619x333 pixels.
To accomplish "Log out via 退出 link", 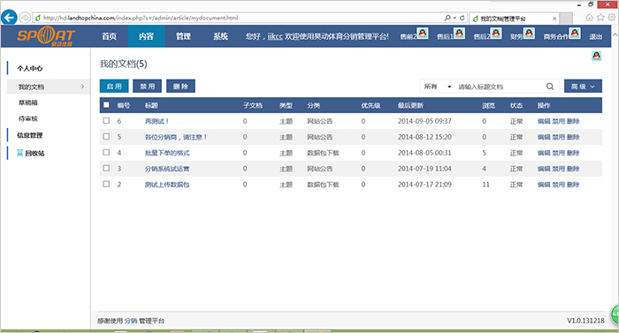I will (x=596, y=37).
